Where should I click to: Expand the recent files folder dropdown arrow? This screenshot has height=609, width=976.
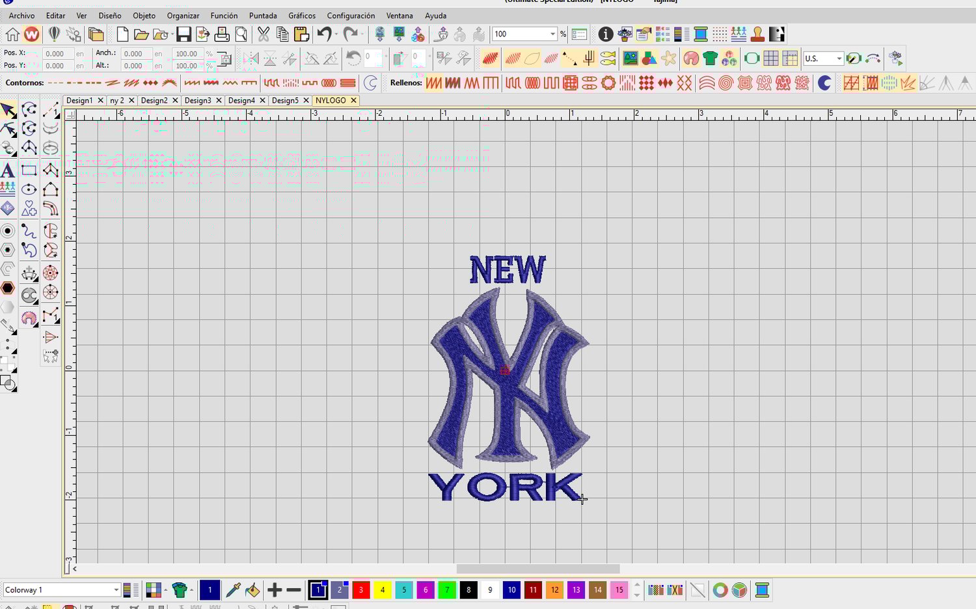tap(171, 34)
